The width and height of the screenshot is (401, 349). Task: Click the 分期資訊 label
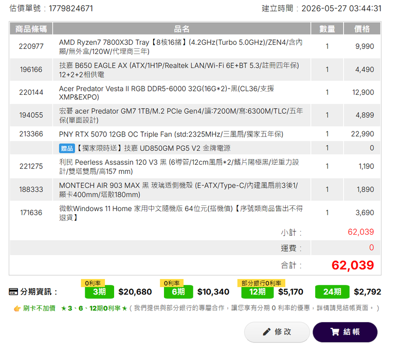click(39, 292)
